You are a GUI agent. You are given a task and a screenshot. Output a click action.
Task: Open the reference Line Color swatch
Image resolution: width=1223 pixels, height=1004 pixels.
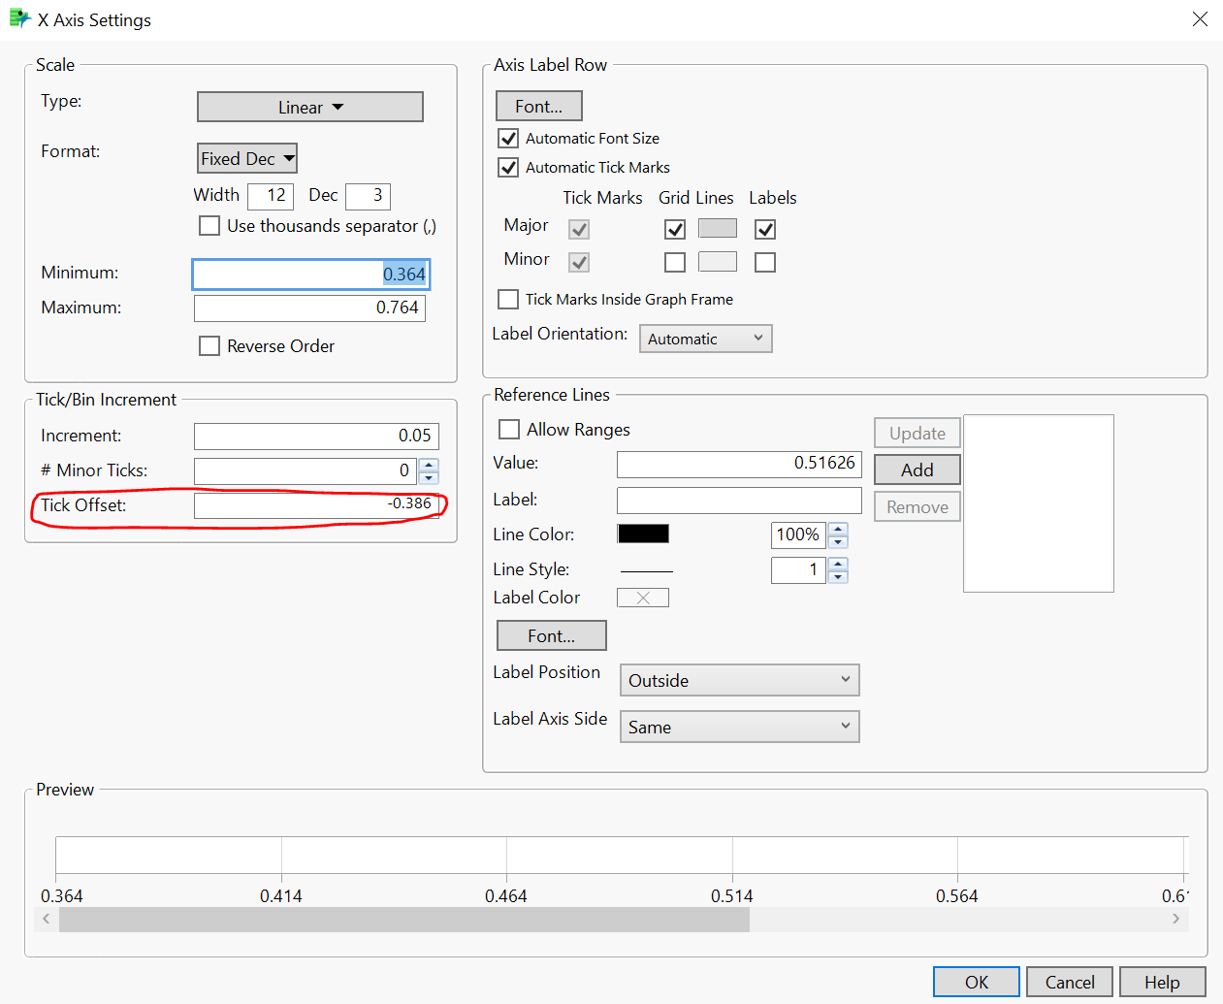point(642,534)
